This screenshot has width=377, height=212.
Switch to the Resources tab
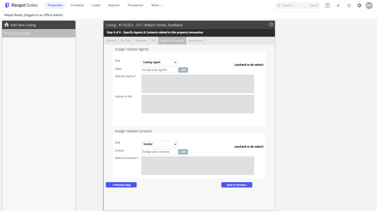195,40
